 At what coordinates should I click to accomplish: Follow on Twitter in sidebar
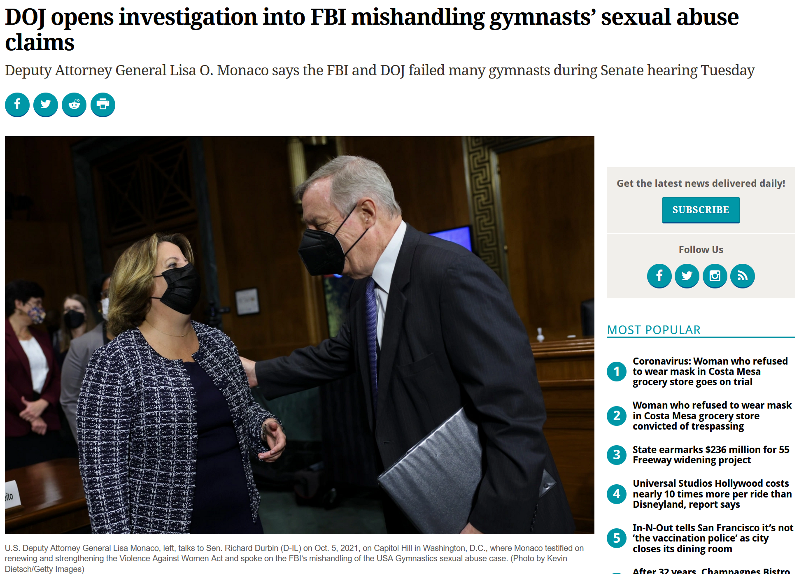click(x=687, y=276)
